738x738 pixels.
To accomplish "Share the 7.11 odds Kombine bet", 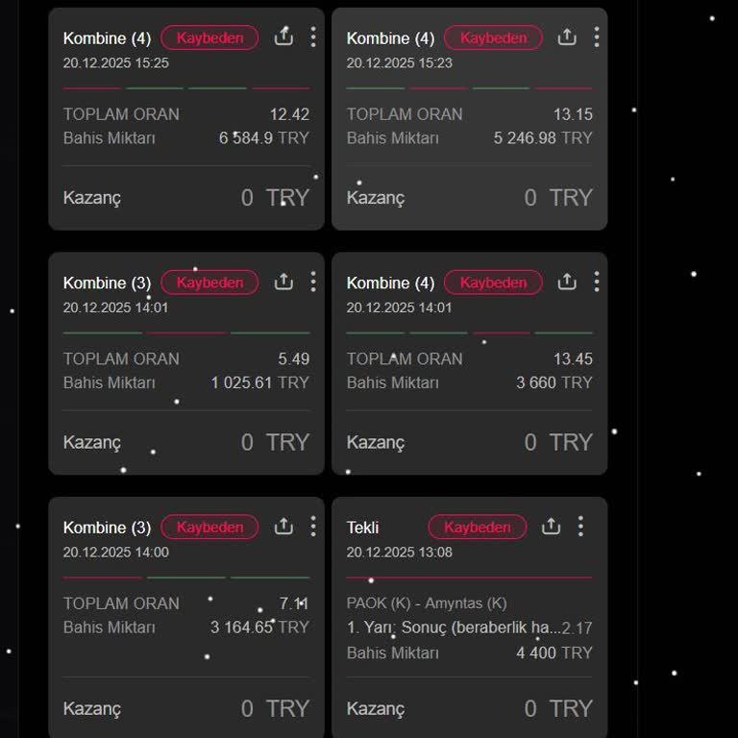I will [x=283, y=527].
